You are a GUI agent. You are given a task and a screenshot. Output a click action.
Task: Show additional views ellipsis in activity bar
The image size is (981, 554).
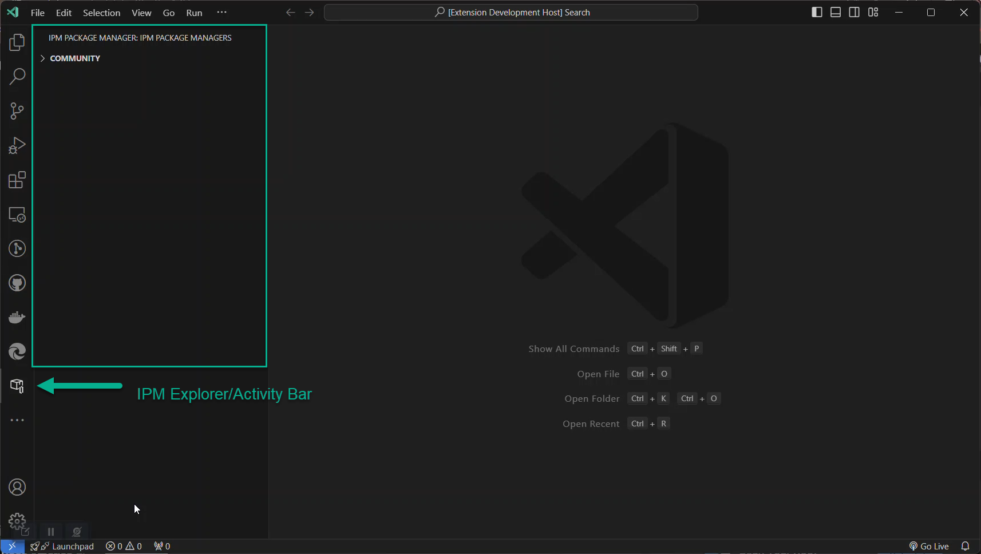point(17,420)
